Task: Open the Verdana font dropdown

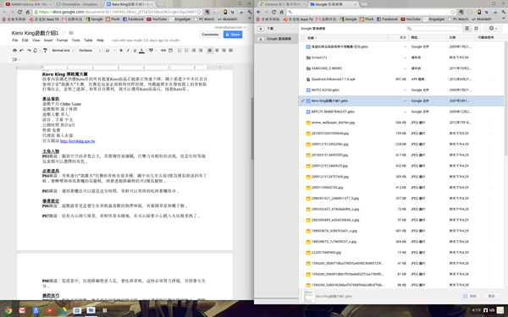Action: point(90,51)
